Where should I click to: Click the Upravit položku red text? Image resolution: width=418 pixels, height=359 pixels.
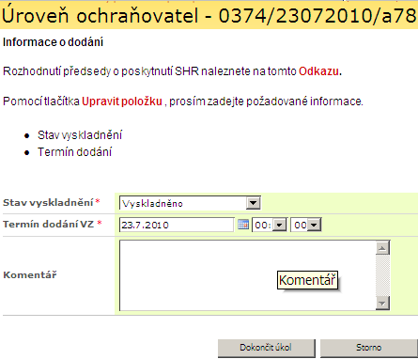click(x=122, y=101)
